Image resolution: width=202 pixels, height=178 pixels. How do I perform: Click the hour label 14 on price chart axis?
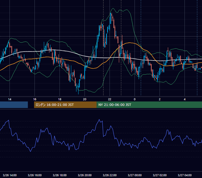tap(10, 99)
